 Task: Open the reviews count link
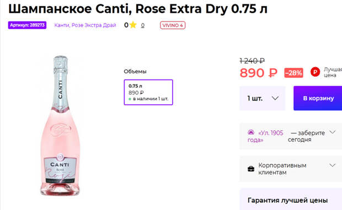coord(143,25)
